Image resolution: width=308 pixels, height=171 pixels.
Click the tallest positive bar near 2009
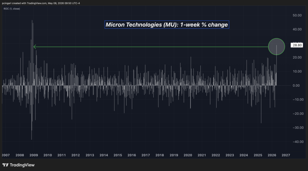32,53
